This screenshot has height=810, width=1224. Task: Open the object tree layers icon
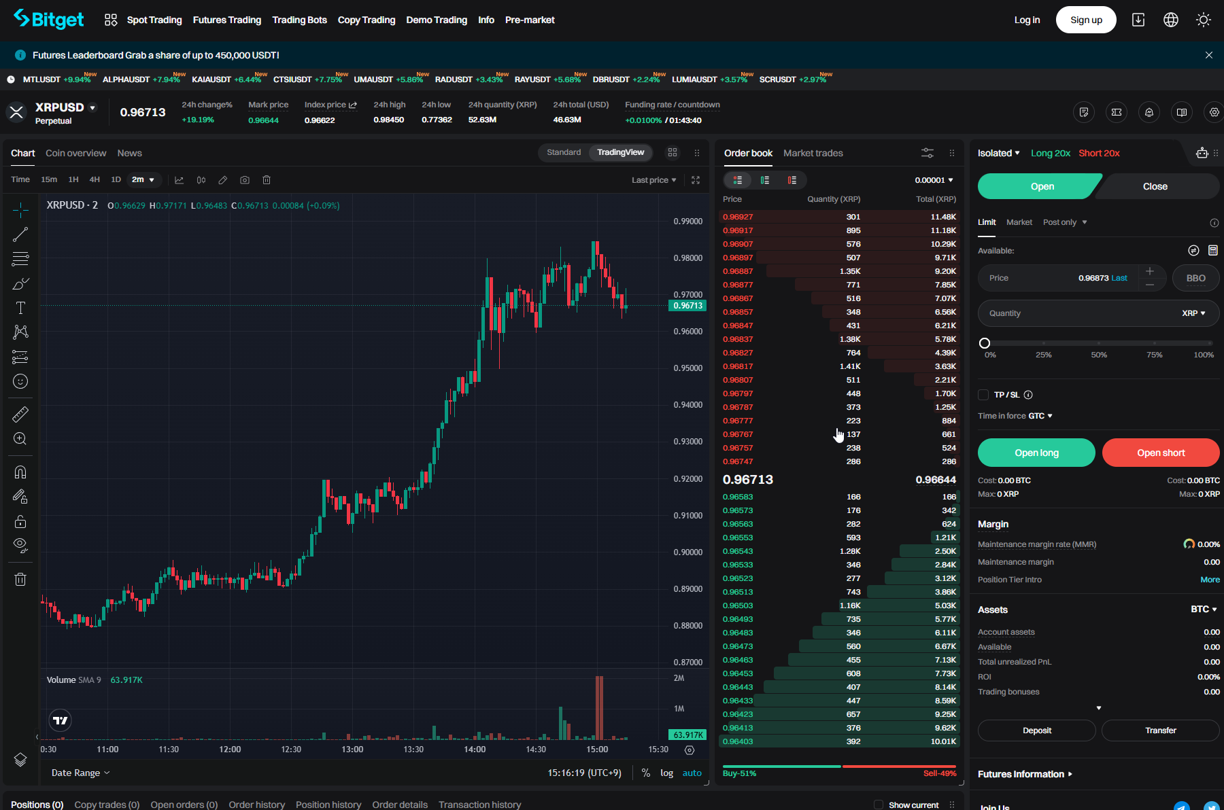(x=20, y=760)
